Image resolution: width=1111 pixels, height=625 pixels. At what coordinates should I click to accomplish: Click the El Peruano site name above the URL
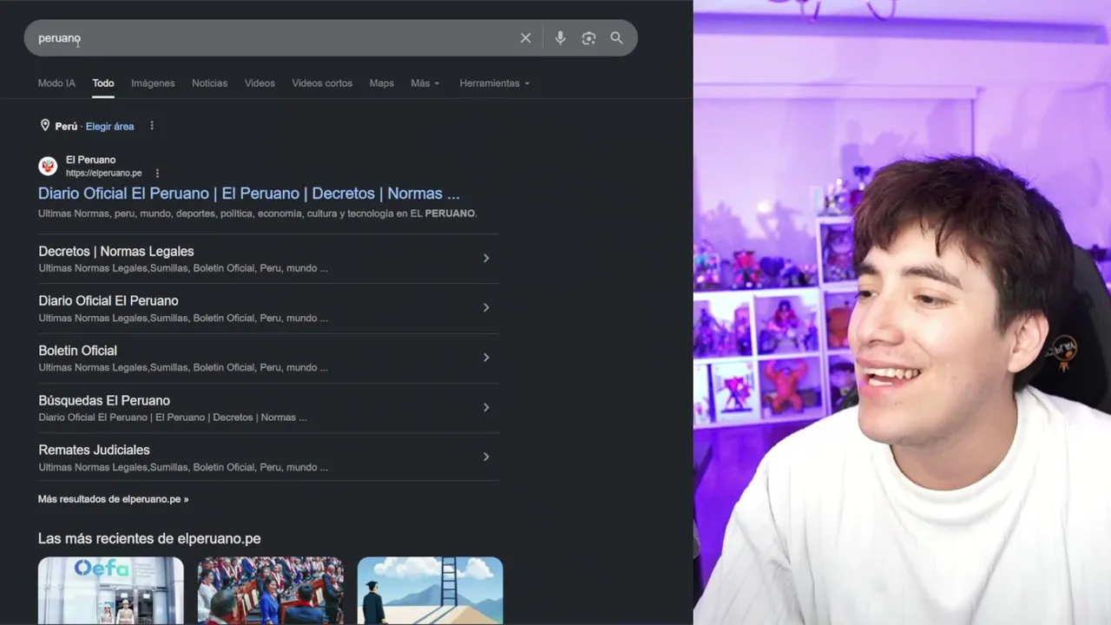point(90,160)
